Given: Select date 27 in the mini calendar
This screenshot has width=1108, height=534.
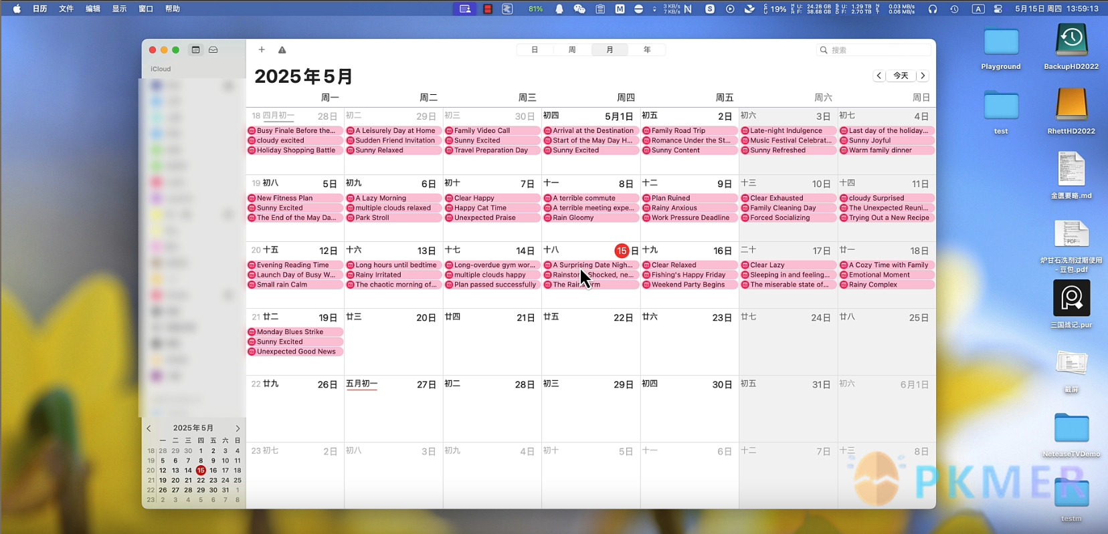Looking at the screenshot, I should (x=175, y=490).
